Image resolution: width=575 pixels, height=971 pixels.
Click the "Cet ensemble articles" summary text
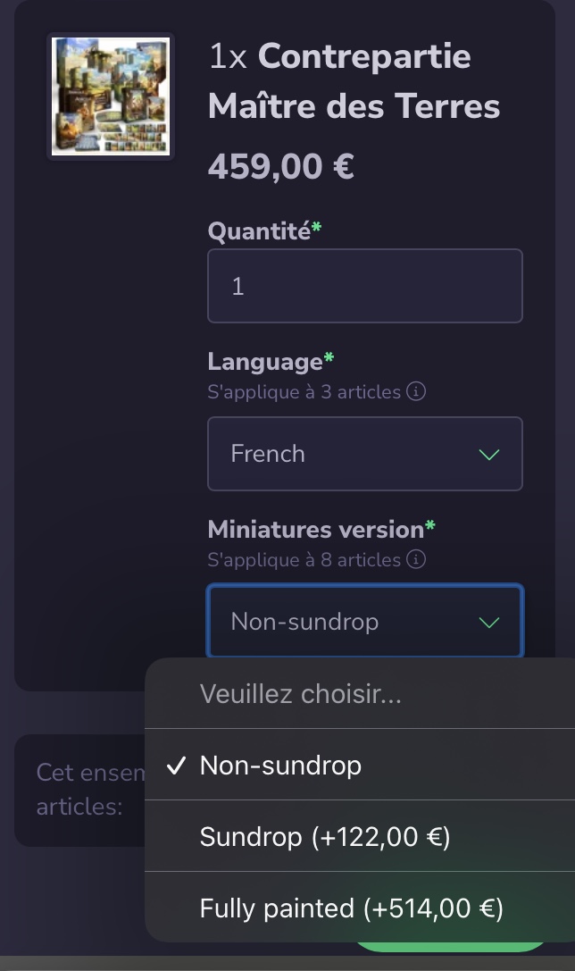point(80,790)
